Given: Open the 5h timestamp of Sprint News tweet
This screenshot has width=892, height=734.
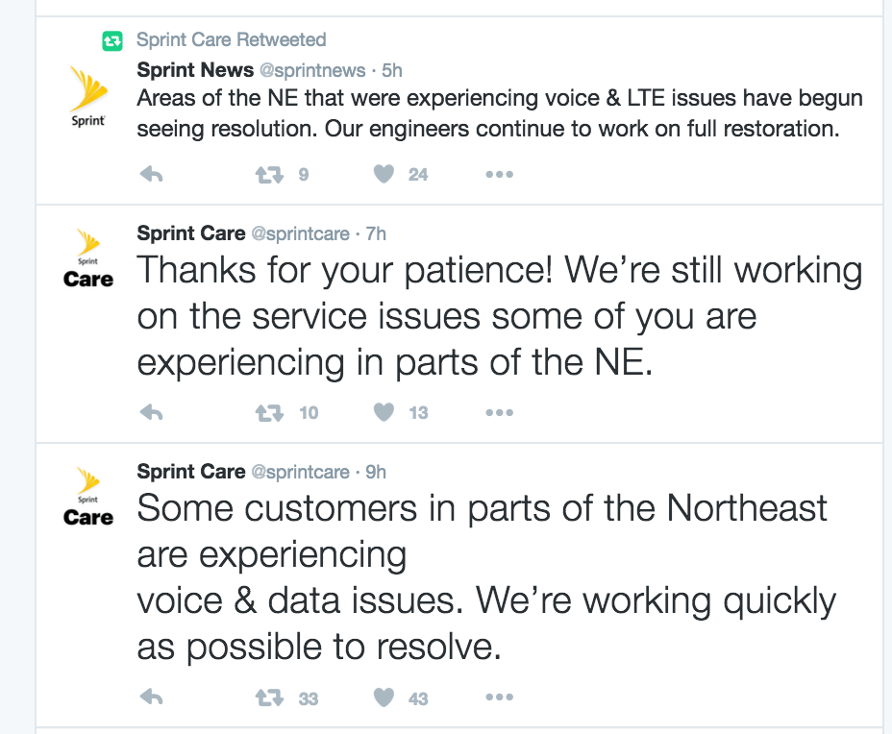Looking at the screenshot, I should pyautogui.click(x=392, y=70).
